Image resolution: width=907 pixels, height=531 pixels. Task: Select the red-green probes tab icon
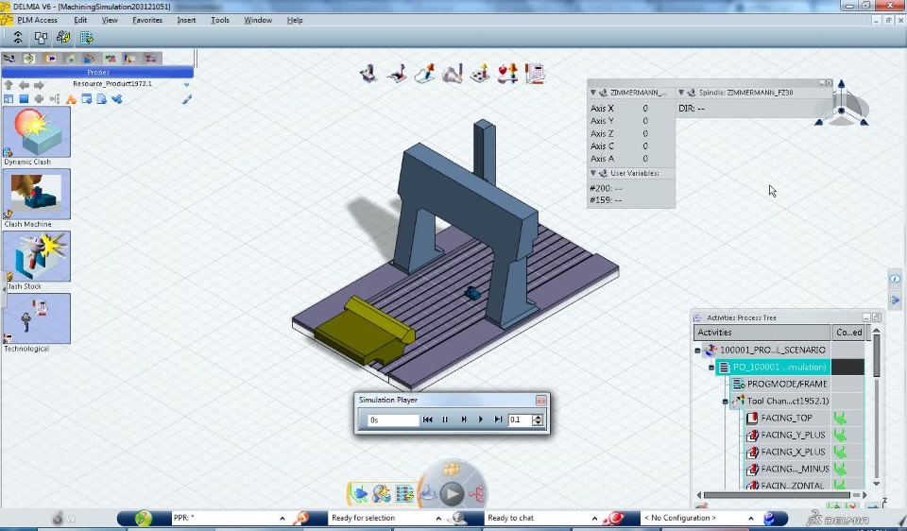point(110,59)
